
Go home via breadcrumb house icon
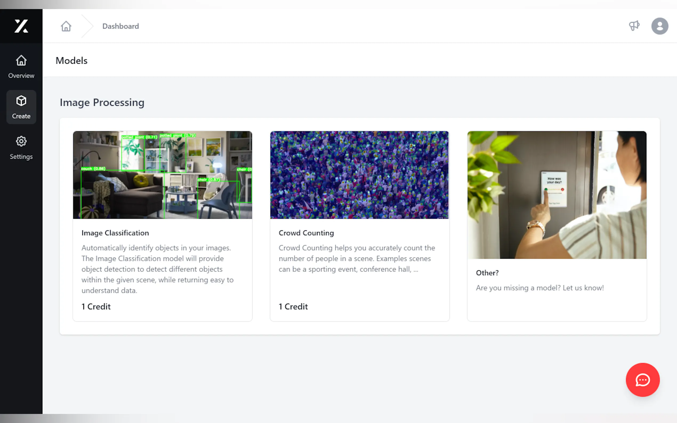tap(66, 26)
